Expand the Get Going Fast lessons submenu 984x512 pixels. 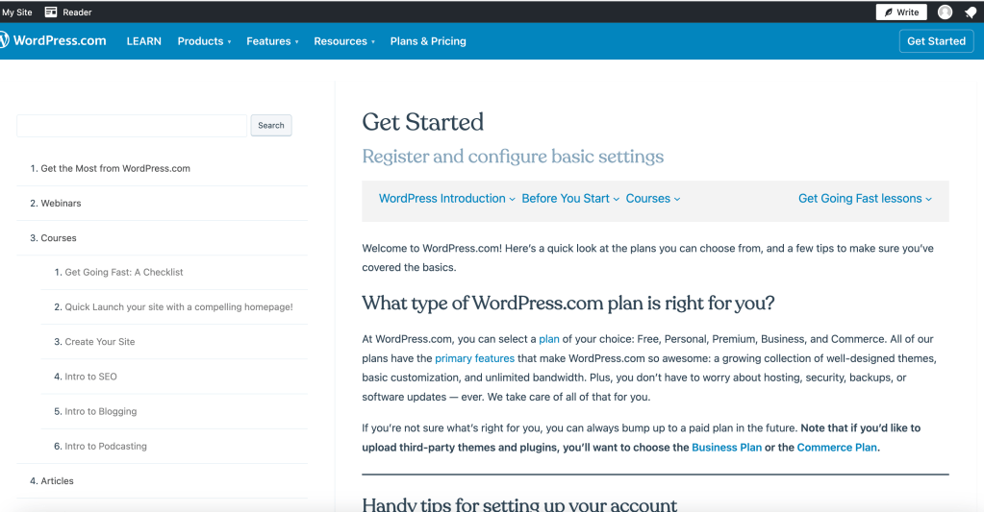pyautogui.click(x=865, y=199)
